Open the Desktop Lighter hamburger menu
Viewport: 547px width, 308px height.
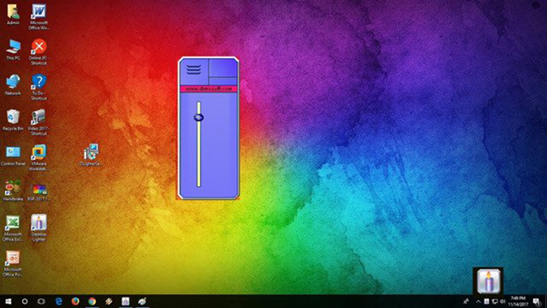[194, 69]
